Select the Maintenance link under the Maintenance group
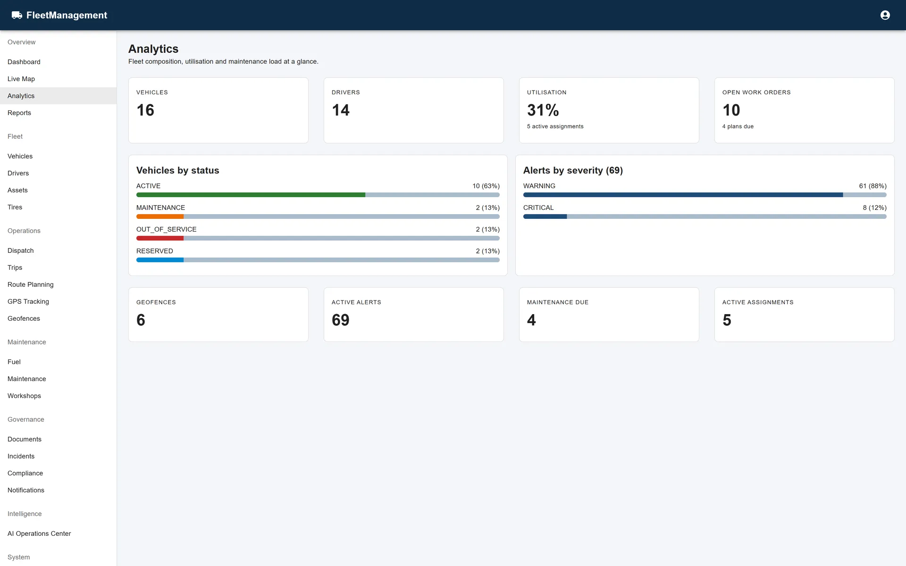 tap(58, 379)
